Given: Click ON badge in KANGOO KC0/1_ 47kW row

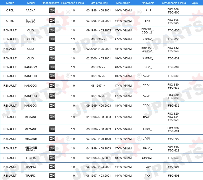Looking at the screenshot, I should [52, 96].
